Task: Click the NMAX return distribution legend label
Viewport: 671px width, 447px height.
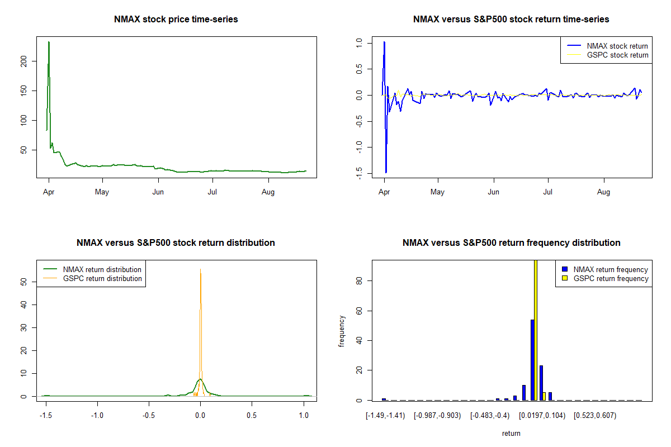Action: coord(102,269)
